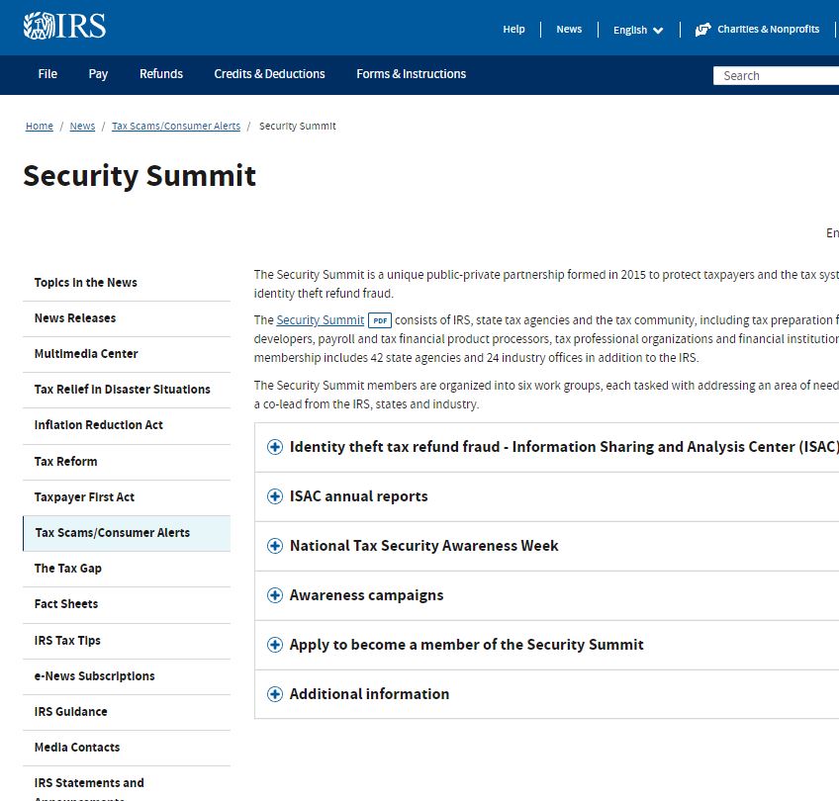Click the News link in header
Screen dimensions: 839x801
pos(569,30)
